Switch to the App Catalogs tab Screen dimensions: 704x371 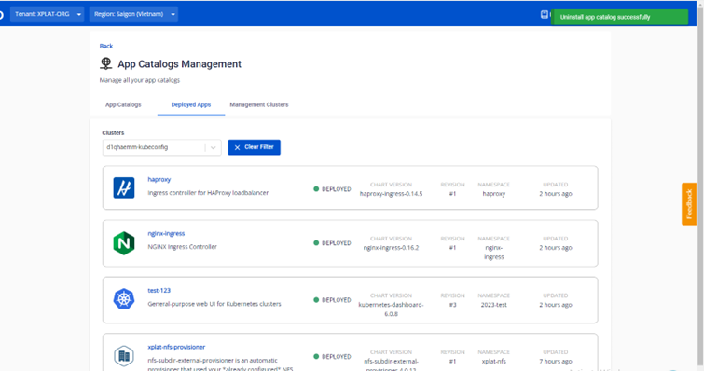[x=123, y=104]
